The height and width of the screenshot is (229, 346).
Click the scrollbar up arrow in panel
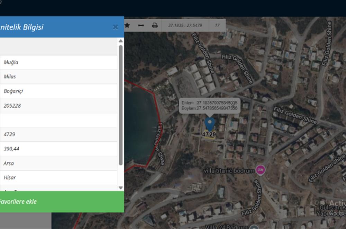point(120,41)
